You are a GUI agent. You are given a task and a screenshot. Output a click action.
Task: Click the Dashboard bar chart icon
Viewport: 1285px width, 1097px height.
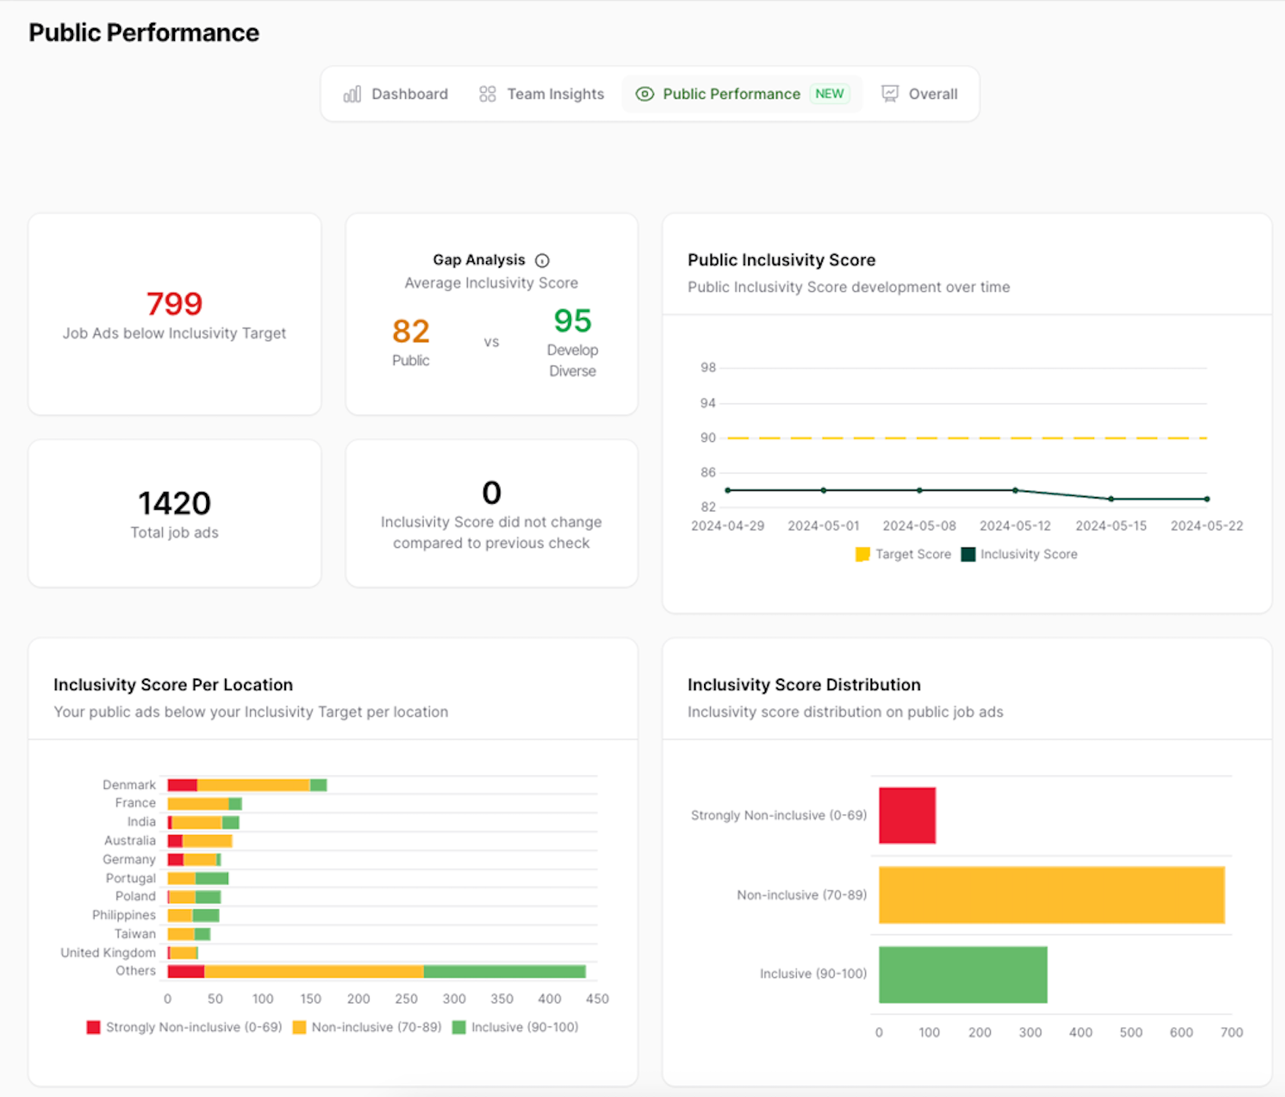(x=352, y=94)
